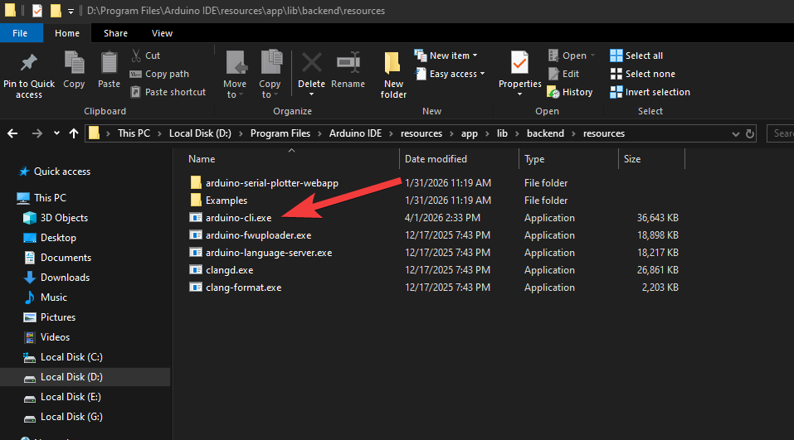
Task: Open Properties from the ribbon
Action: coord(519,65)
